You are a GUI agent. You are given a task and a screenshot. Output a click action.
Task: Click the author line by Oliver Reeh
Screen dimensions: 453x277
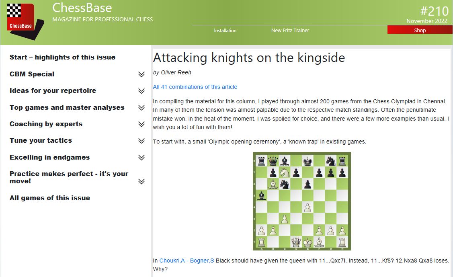click(x=172, y=72)
